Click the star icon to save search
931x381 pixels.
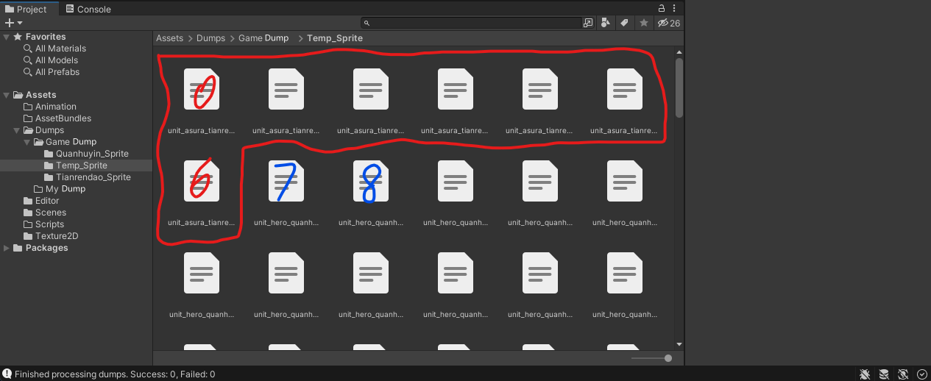(644, 23)
